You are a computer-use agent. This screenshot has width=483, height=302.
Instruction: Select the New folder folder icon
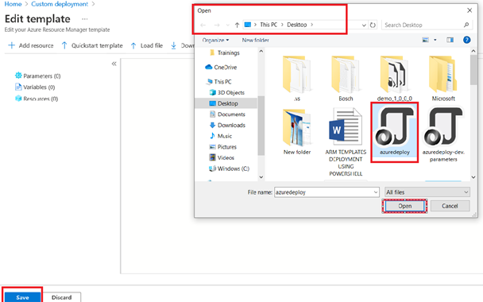click(296, 127)
